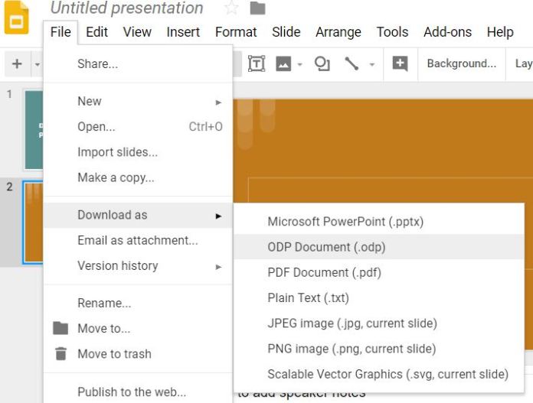Open the Add-ons menu

[447, 32]
